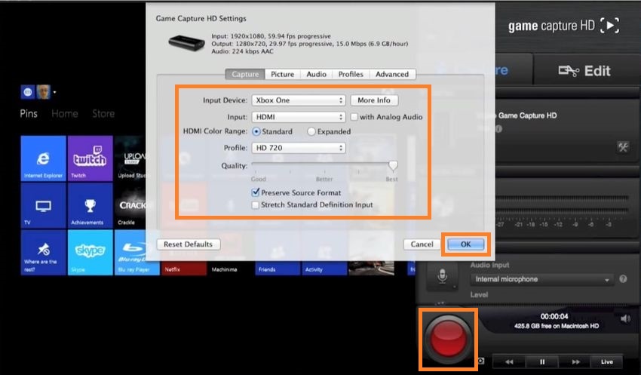Screen dimensions: 641x375
Task: Select Standard HDMI color range
Action: (x=256, y=132)
